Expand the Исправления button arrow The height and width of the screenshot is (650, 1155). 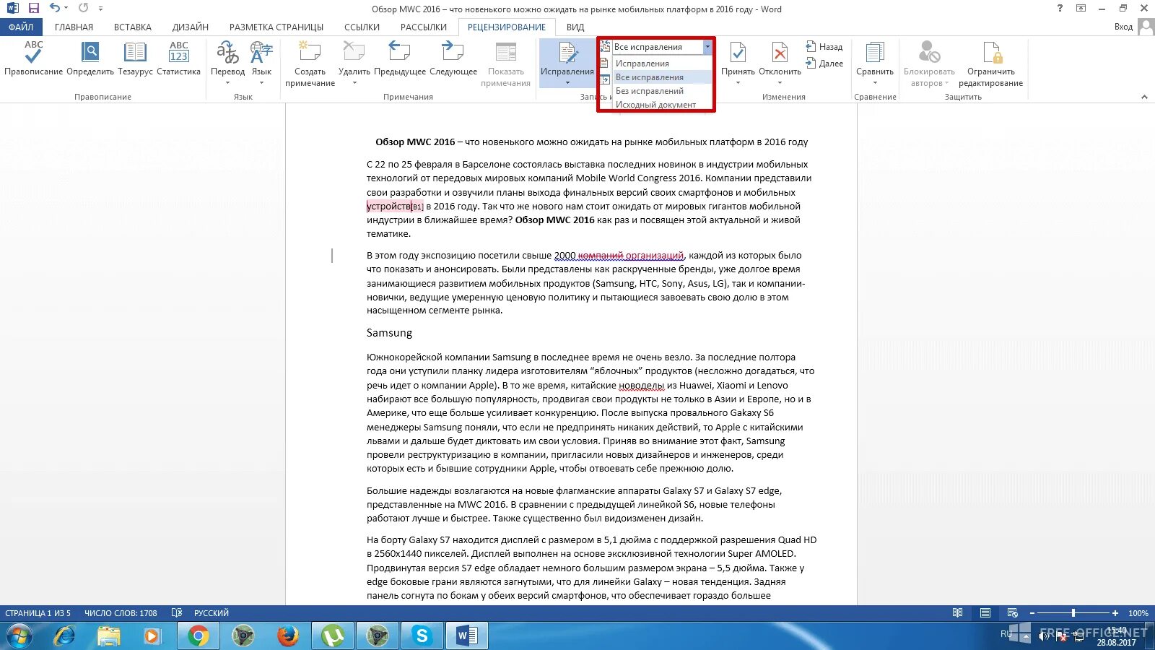pos(567,82)
